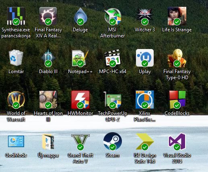Click the "MSI Afterburner" text label

click(113, 33)
